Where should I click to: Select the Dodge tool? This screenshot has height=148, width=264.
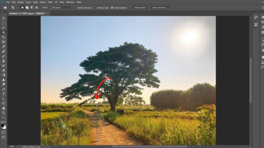point(4,85)
